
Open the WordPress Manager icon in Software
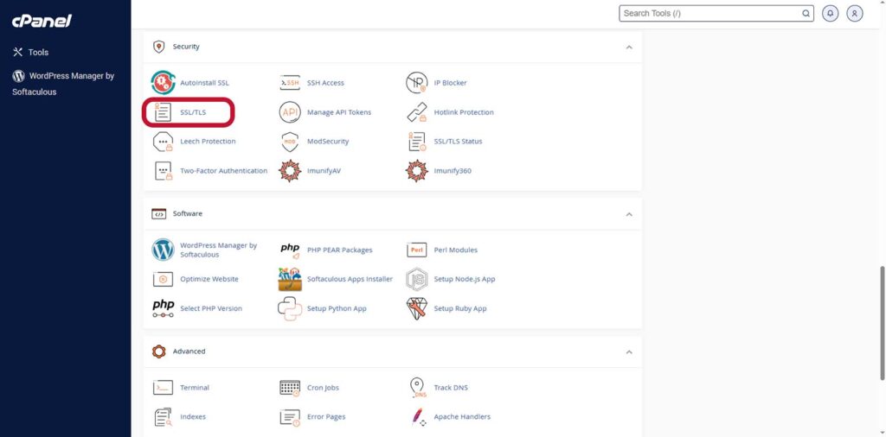(163, 250)
